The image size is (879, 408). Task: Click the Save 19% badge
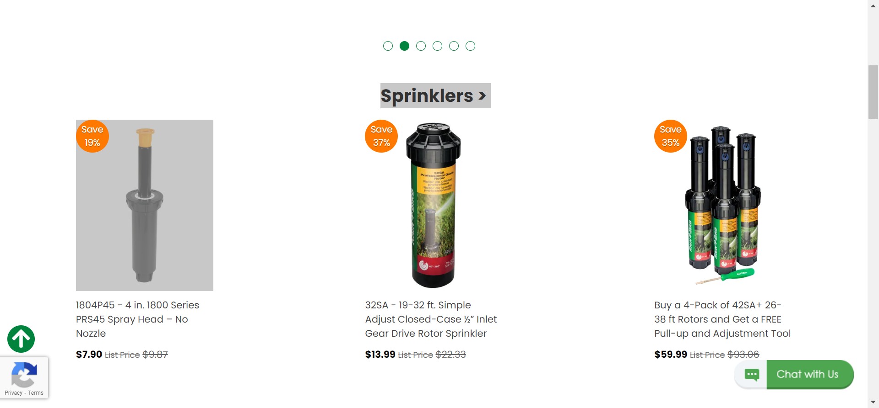(x=92, y=136)
